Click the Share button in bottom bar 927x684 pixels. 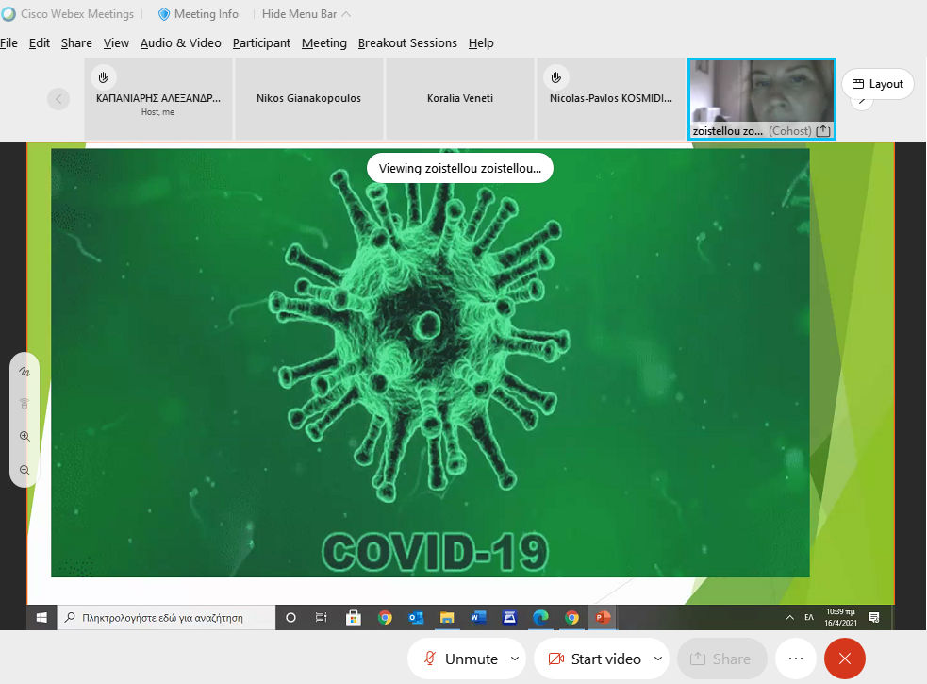(721, 659)
